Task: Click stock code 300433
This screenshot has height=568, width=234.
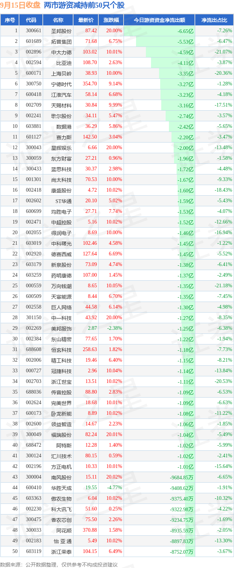Action: (x=34, y=169)
